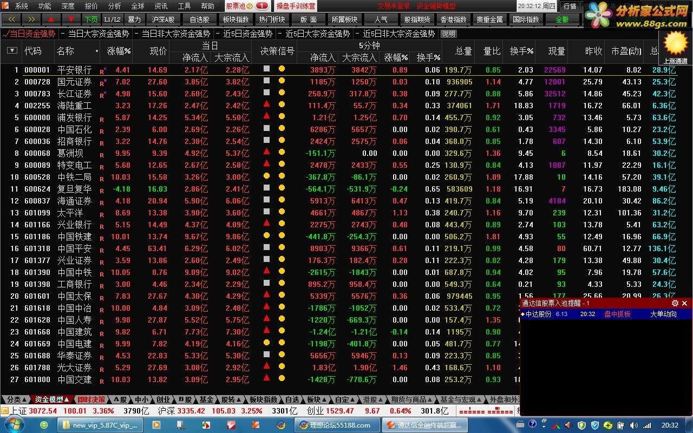Screen dimensions: 693x433
Task: Click the 说明 description button
Action: [448, 34]
